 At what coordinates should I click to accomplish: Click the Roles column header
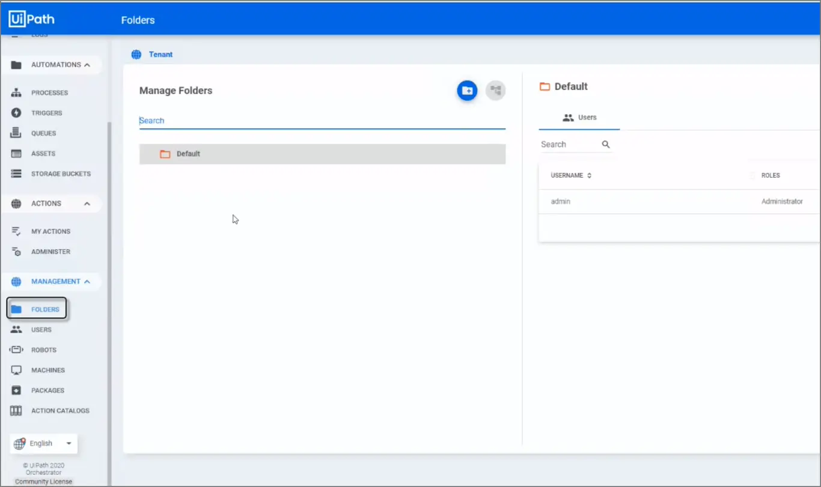pyautogui.click(x=771, y=175)
